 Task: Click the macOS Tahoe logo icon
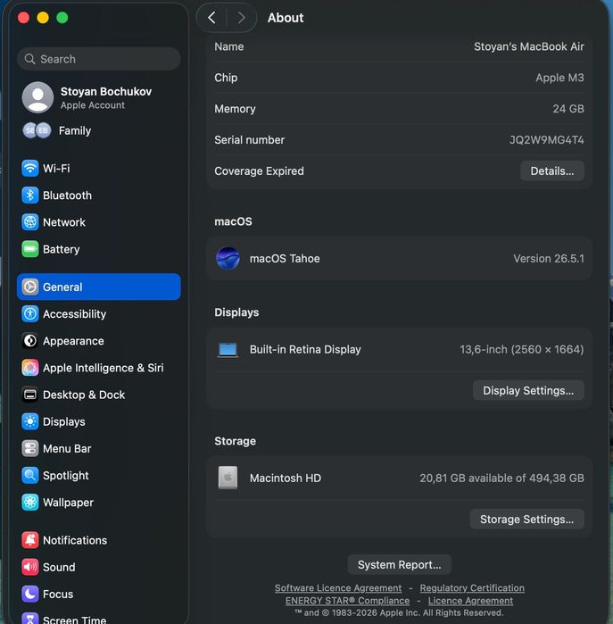click(228, 258)
